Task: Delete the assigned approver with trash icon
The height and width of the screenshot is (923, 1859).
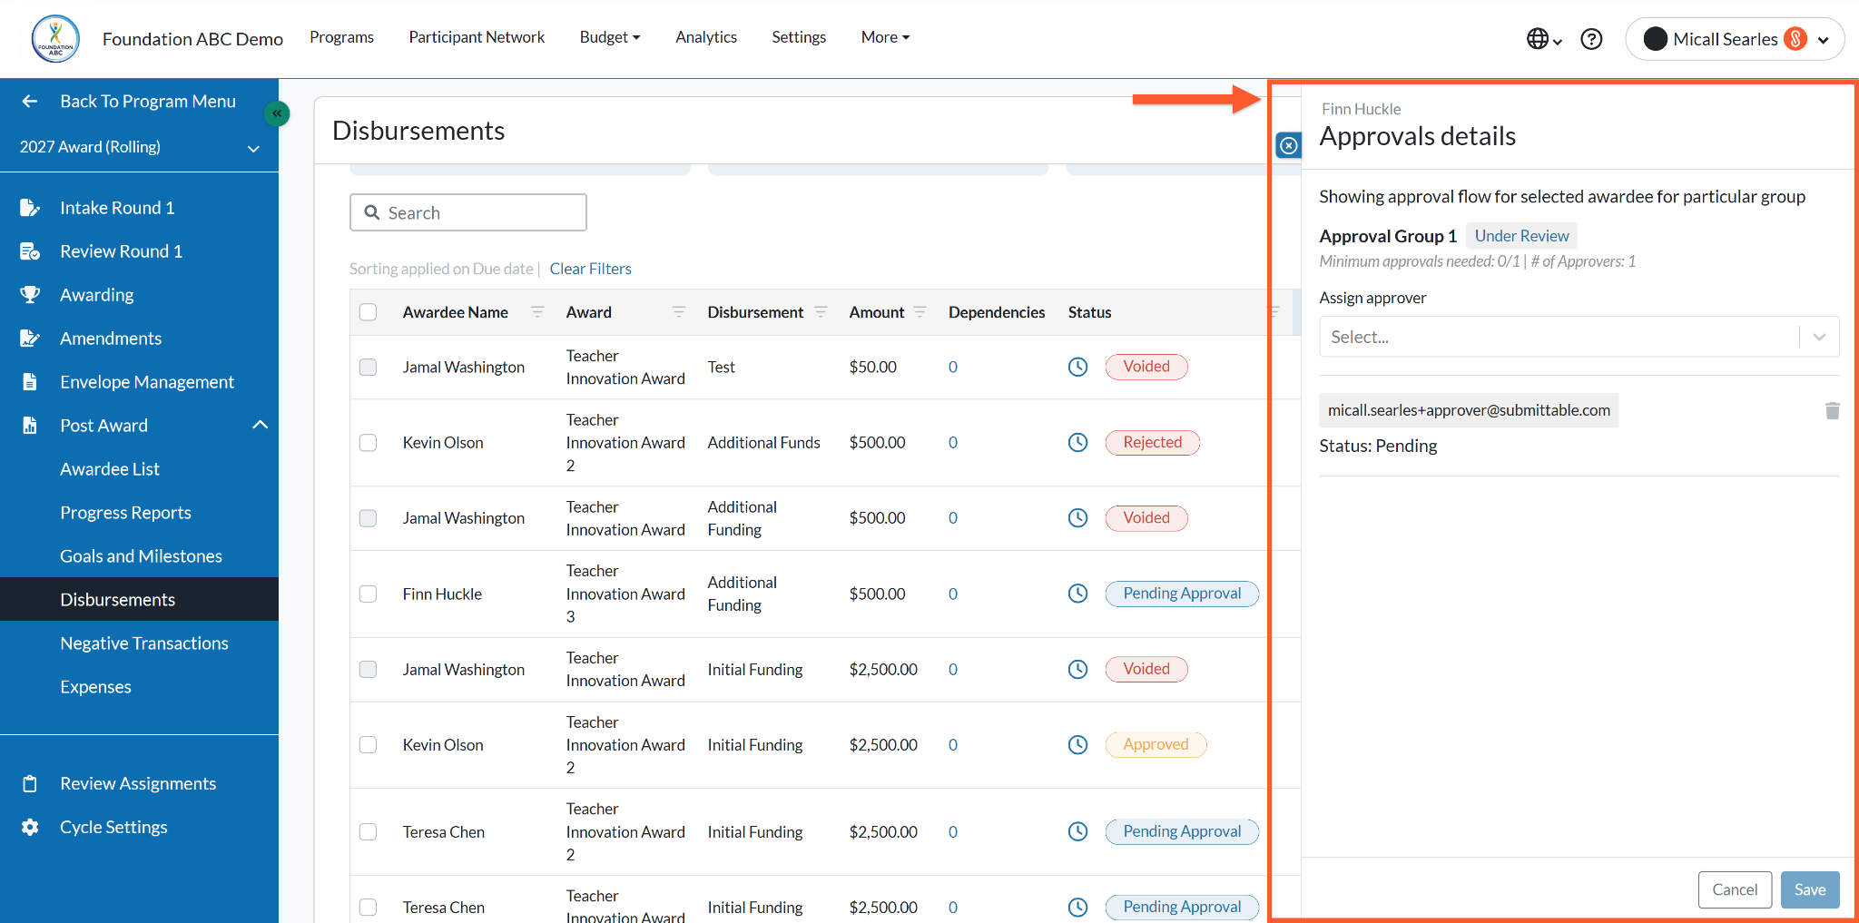Action: pyautogui.click(x=1832, y=410)
